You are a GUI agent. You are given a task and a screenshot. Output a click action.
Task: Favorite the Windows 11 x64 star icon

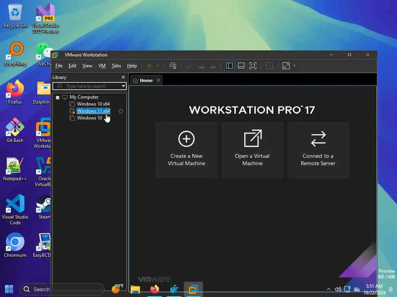tap(121, 111)
